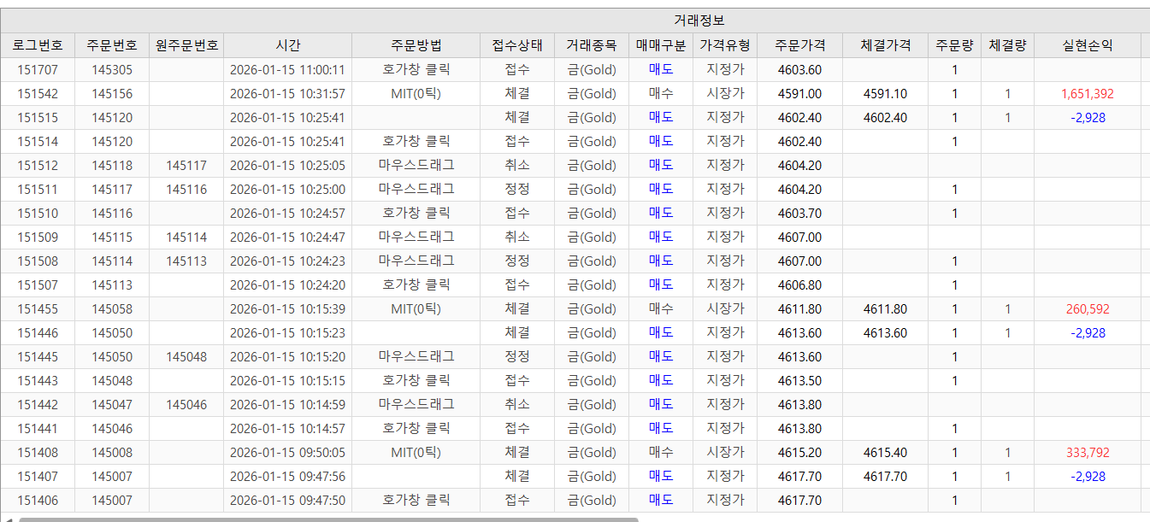Click 금(Gold) in the 151707 row
Screen dimensions: 1150x522
(592, 70)
